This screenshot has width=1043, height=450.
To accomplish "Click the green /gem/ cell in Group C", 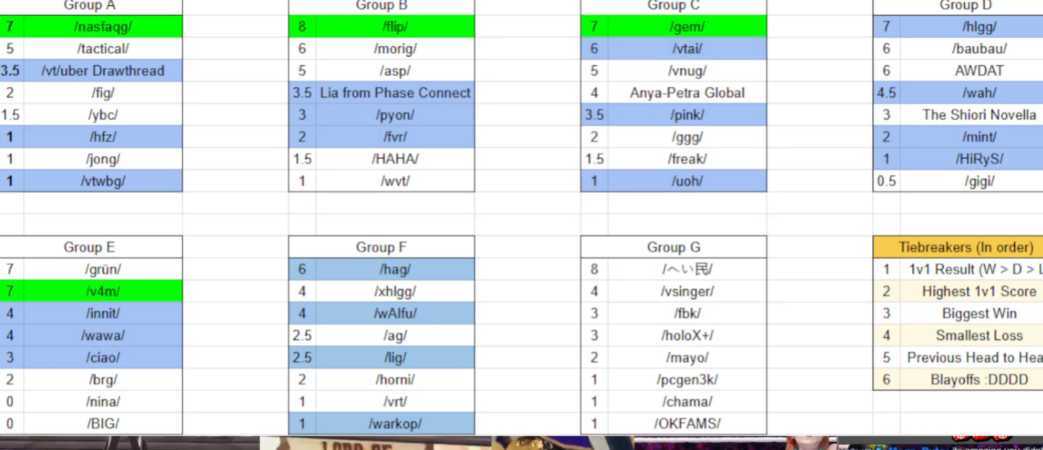I will (687, 27).
